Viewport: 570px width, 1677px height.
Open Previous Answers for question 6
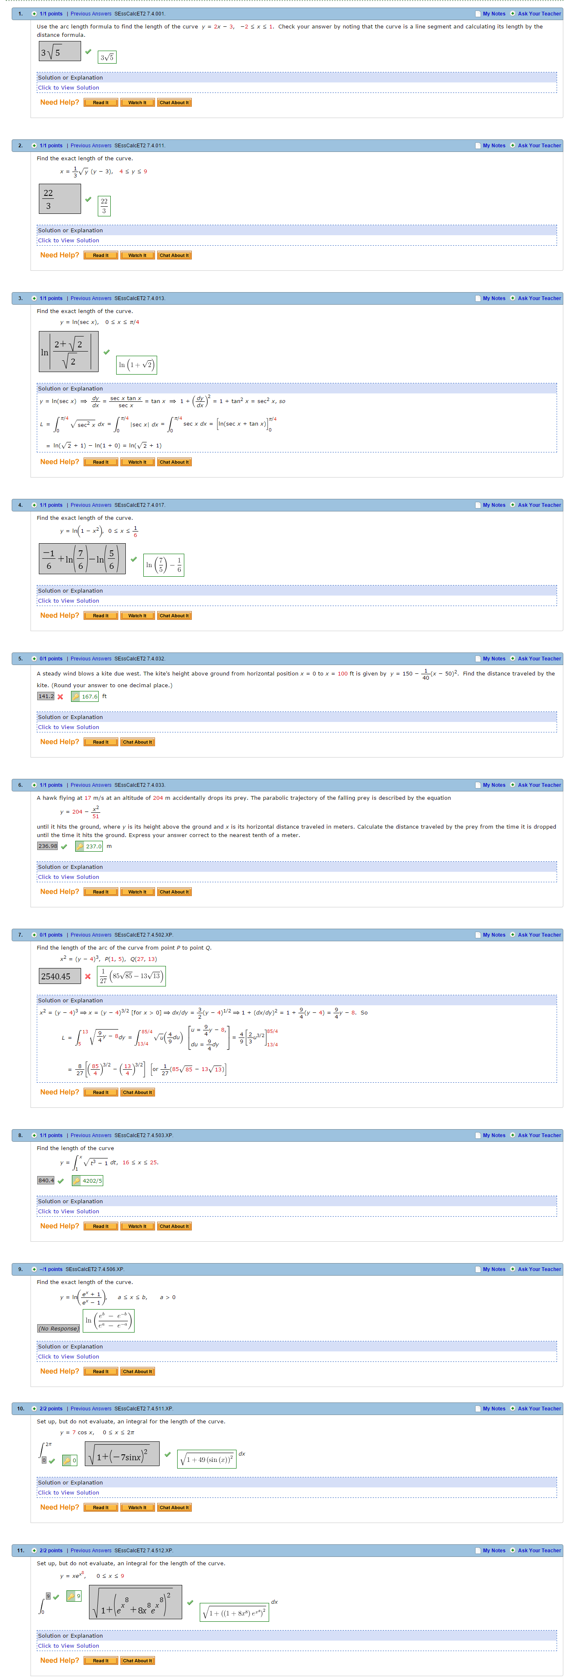coord(90,785)
